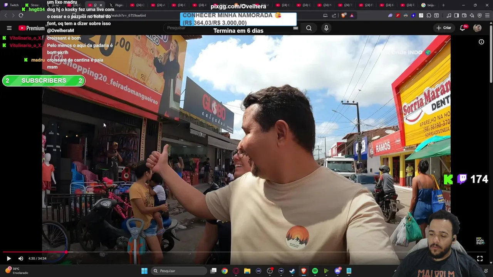Open Discord from the taskbar
Viewport: 493px width, 277px height.
338,271
